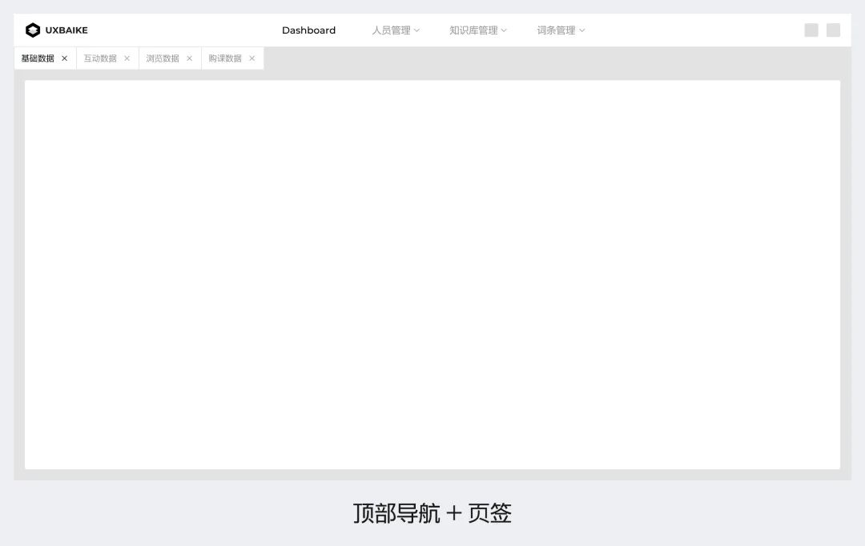Click the Dashboard navigation item
865x546 pixels.
point(308,30)
